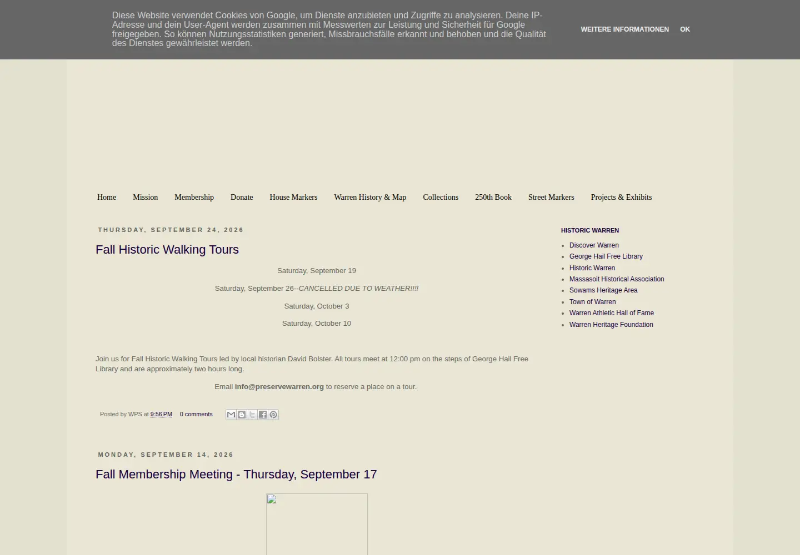Visit the Discover Warren link
This screenshot has height=555, width=800.
pos(594,245)
